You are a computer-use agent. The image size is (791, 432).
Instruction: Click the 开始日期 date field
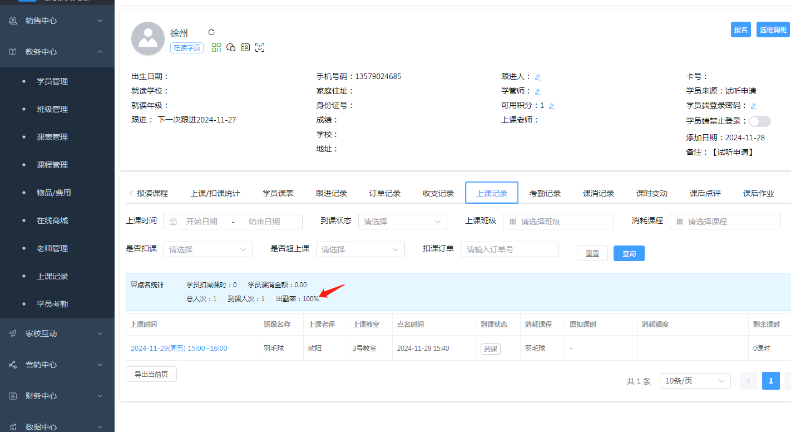coord(201,222)
